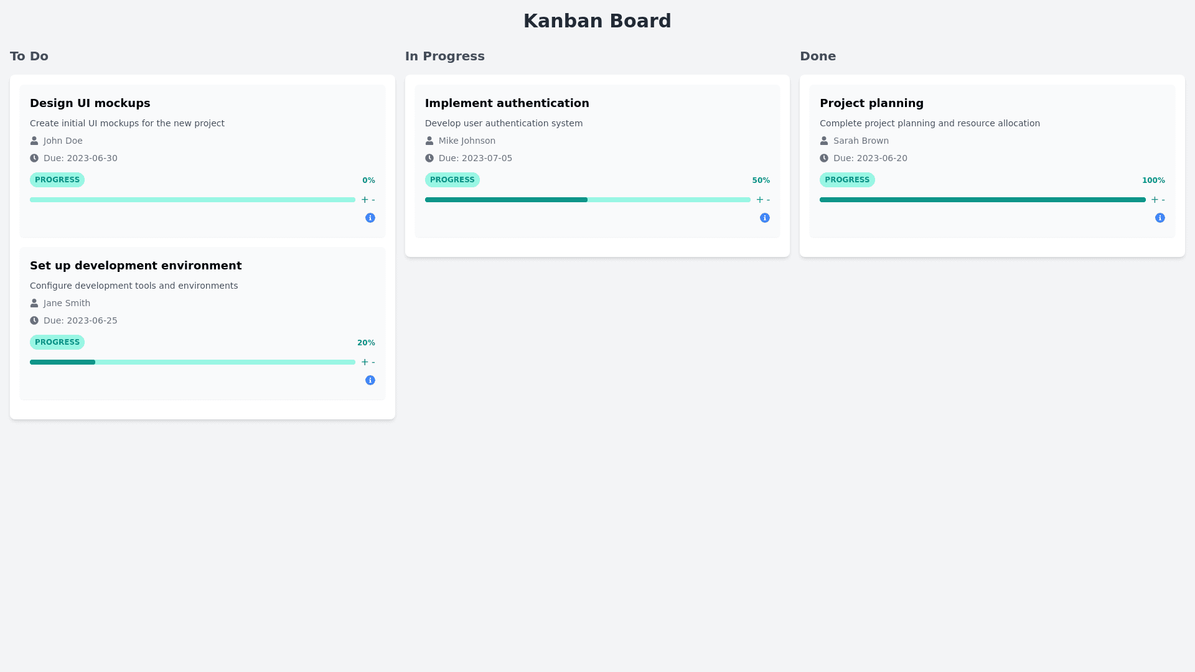Click the Project planning card title

[871, 103]
